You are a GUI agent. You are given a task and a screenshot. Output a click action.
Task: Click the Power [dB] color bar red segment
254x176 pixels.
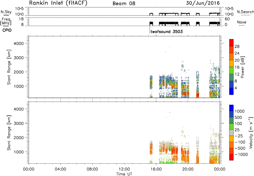[x=231, y=43]
